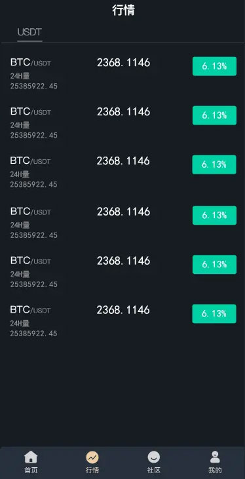Click the second row's green 6.13% badge
This screenshot has width=245, height=479.
tap(214, 115)
